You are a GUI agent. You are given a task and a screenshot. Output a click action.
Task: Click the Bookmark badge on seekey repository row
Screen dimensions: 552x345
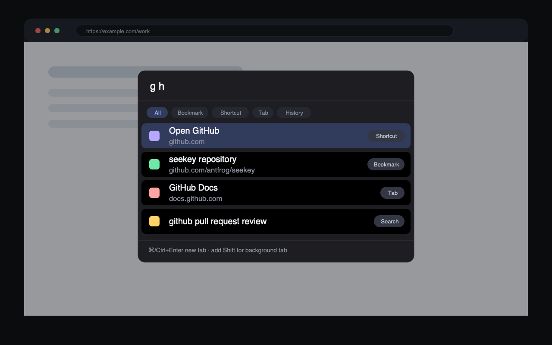(x=386, y=164)
